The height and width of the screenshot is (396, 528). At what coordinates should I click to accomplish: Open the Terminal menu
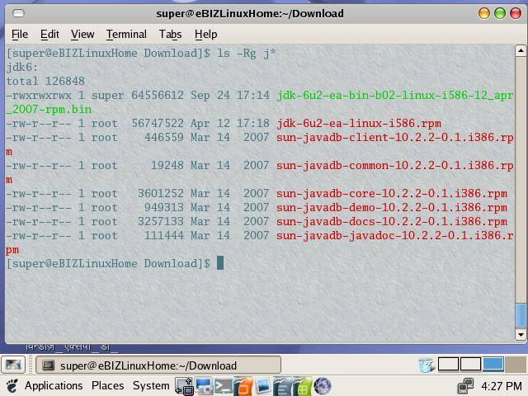coord(126,34)
